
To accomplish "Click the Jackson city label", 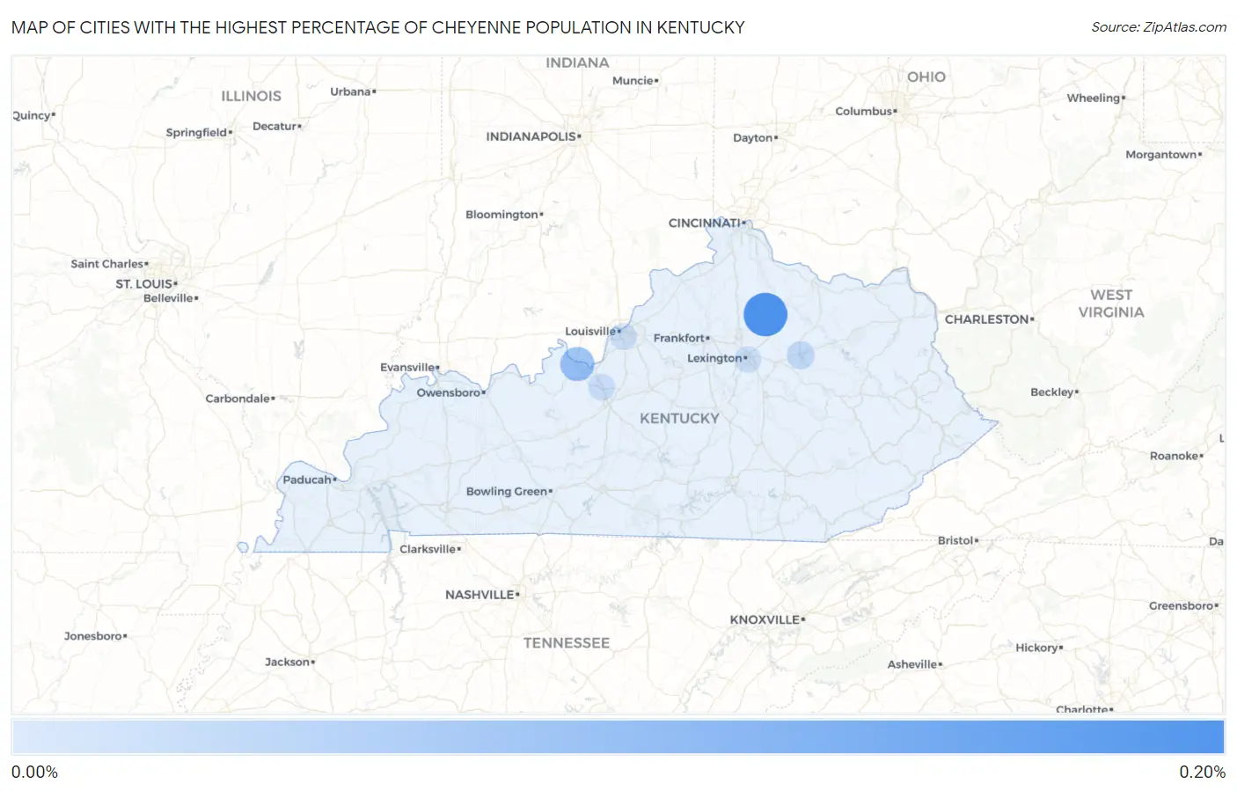I will click(288, 662).
